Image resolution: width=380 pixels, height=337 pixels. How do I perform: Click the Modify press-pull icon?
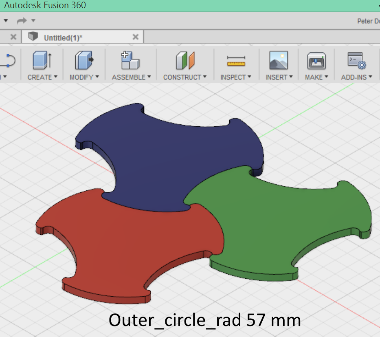84,61
